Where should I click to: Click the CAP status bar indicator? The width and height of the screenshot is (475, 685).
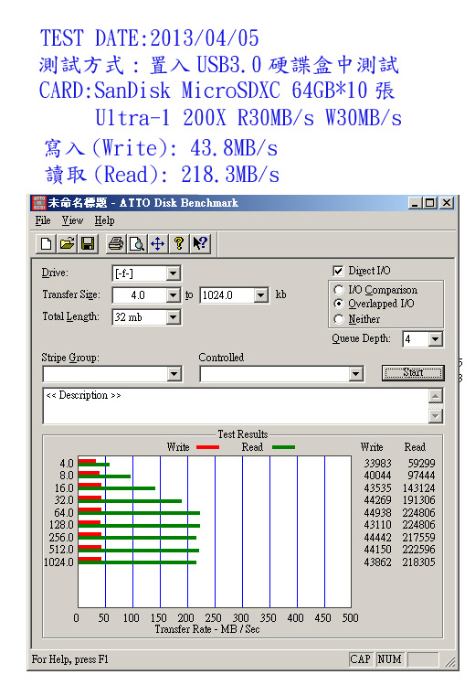(x=360, y=659)
